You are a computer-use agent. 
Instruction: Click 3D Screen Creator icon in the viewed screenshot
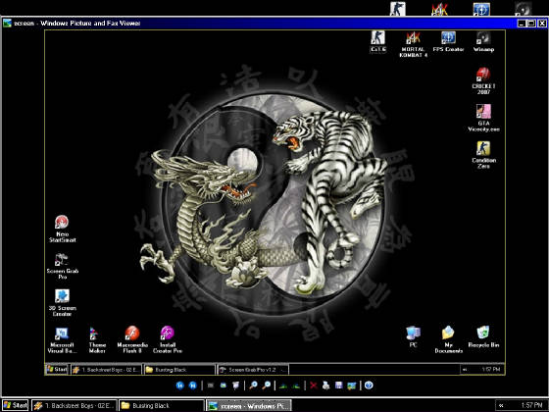[x=63, y=303]
